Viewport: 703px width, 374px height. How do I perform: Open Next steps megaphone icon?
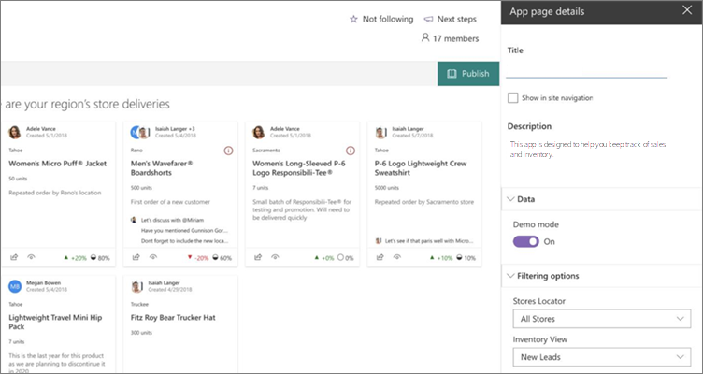(x=428, y=20)
